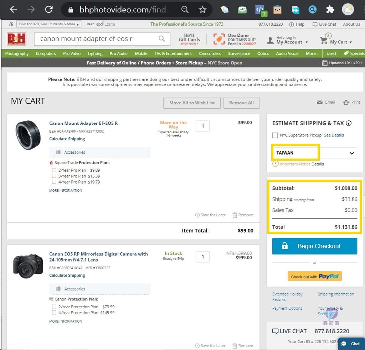The image size is (365, 350).
Task: Open Canon Mount Adapter EF-EOS R link
Action: click(83, 123)
